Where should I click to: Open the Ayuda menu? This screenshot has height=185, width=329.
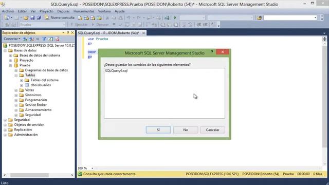point(120,11)
